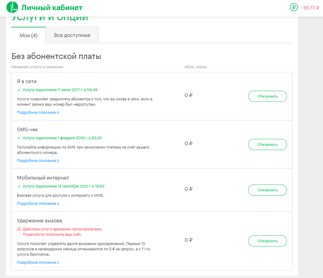This screenshot has width=323, height=278.
Task: Click the ruble balance icon
Action: pyautogui.click(x=293, y=7)
